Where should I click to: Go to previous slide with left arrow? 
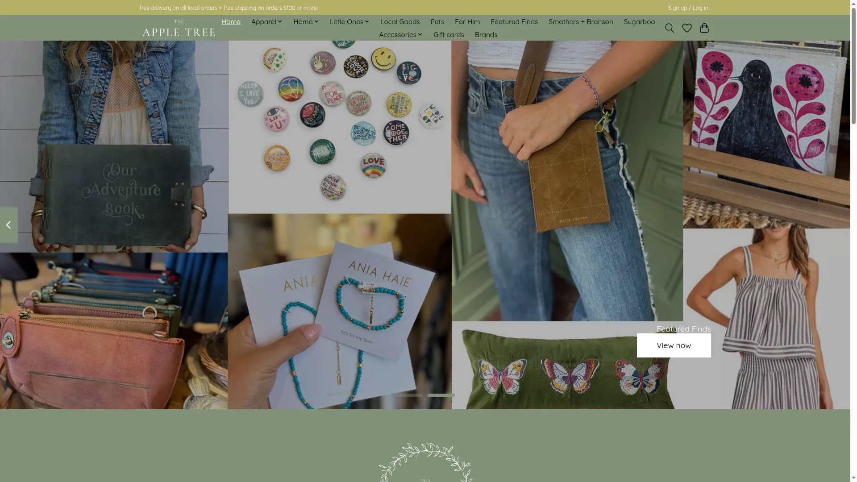click(8, 225)
